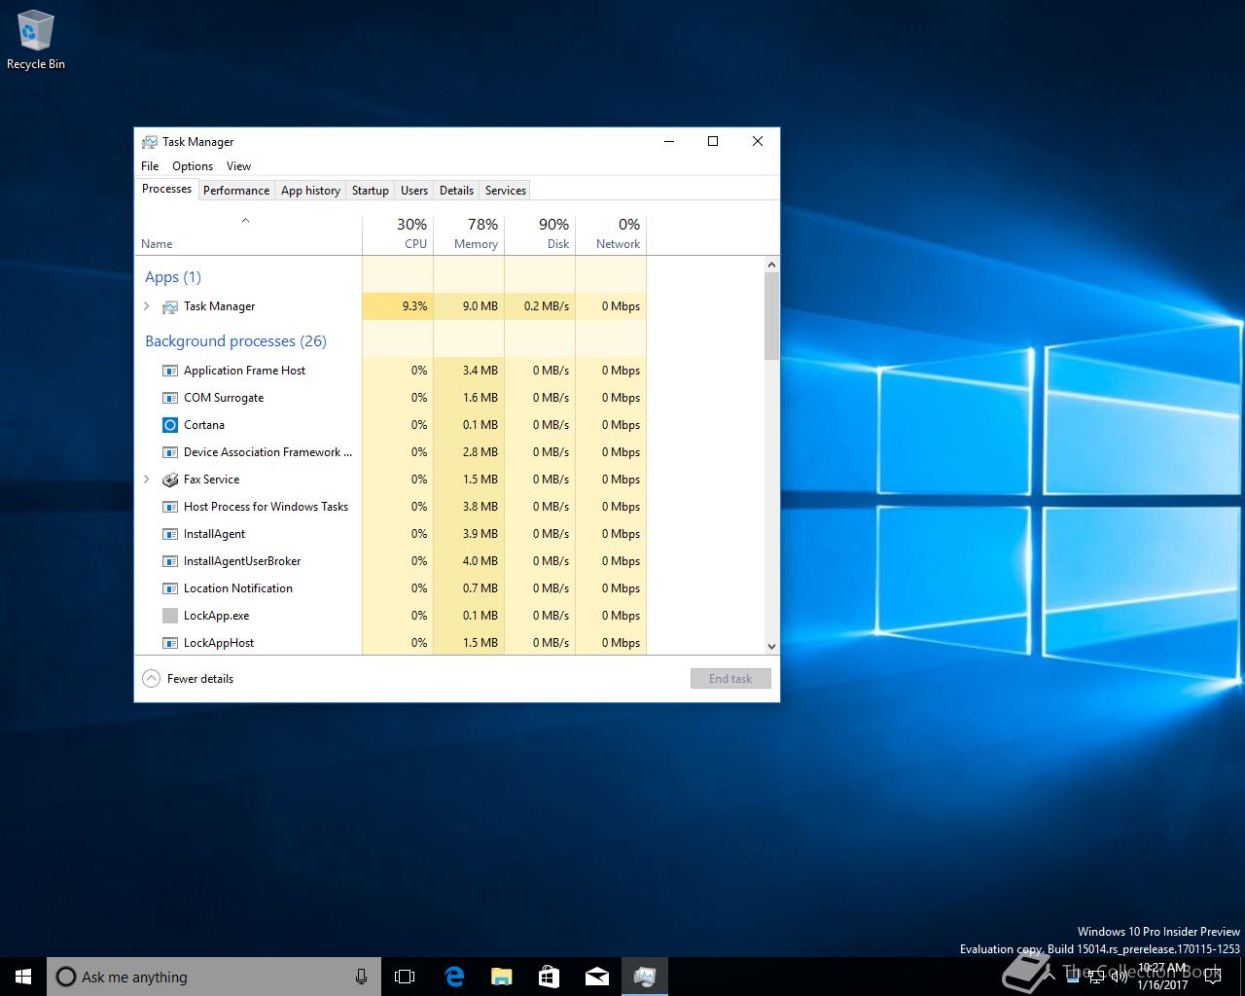Click the InstallAgentUserBroker process icon
This screenshot has width=1245, height=996.
coord(170,561)
